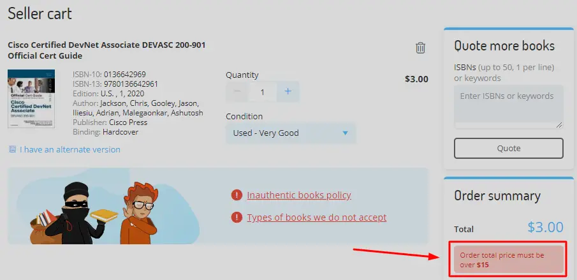Click the Quote button

pos(509,148)
